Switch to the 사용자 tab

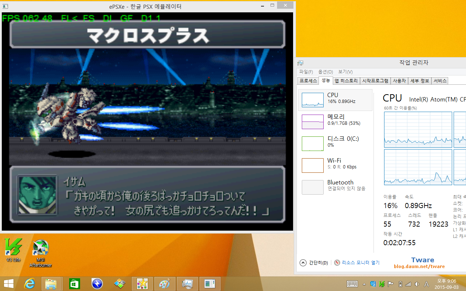[x=399, y=81]
